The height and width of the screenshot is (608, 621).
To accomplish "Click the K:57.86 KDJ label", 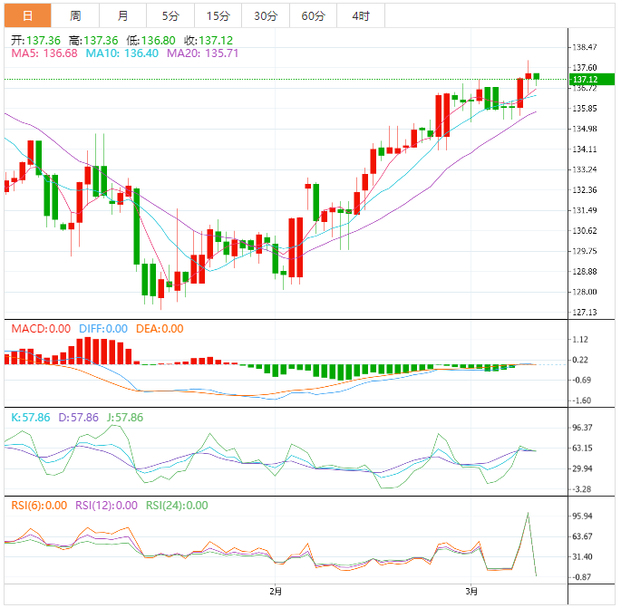I will click(31, 417).
